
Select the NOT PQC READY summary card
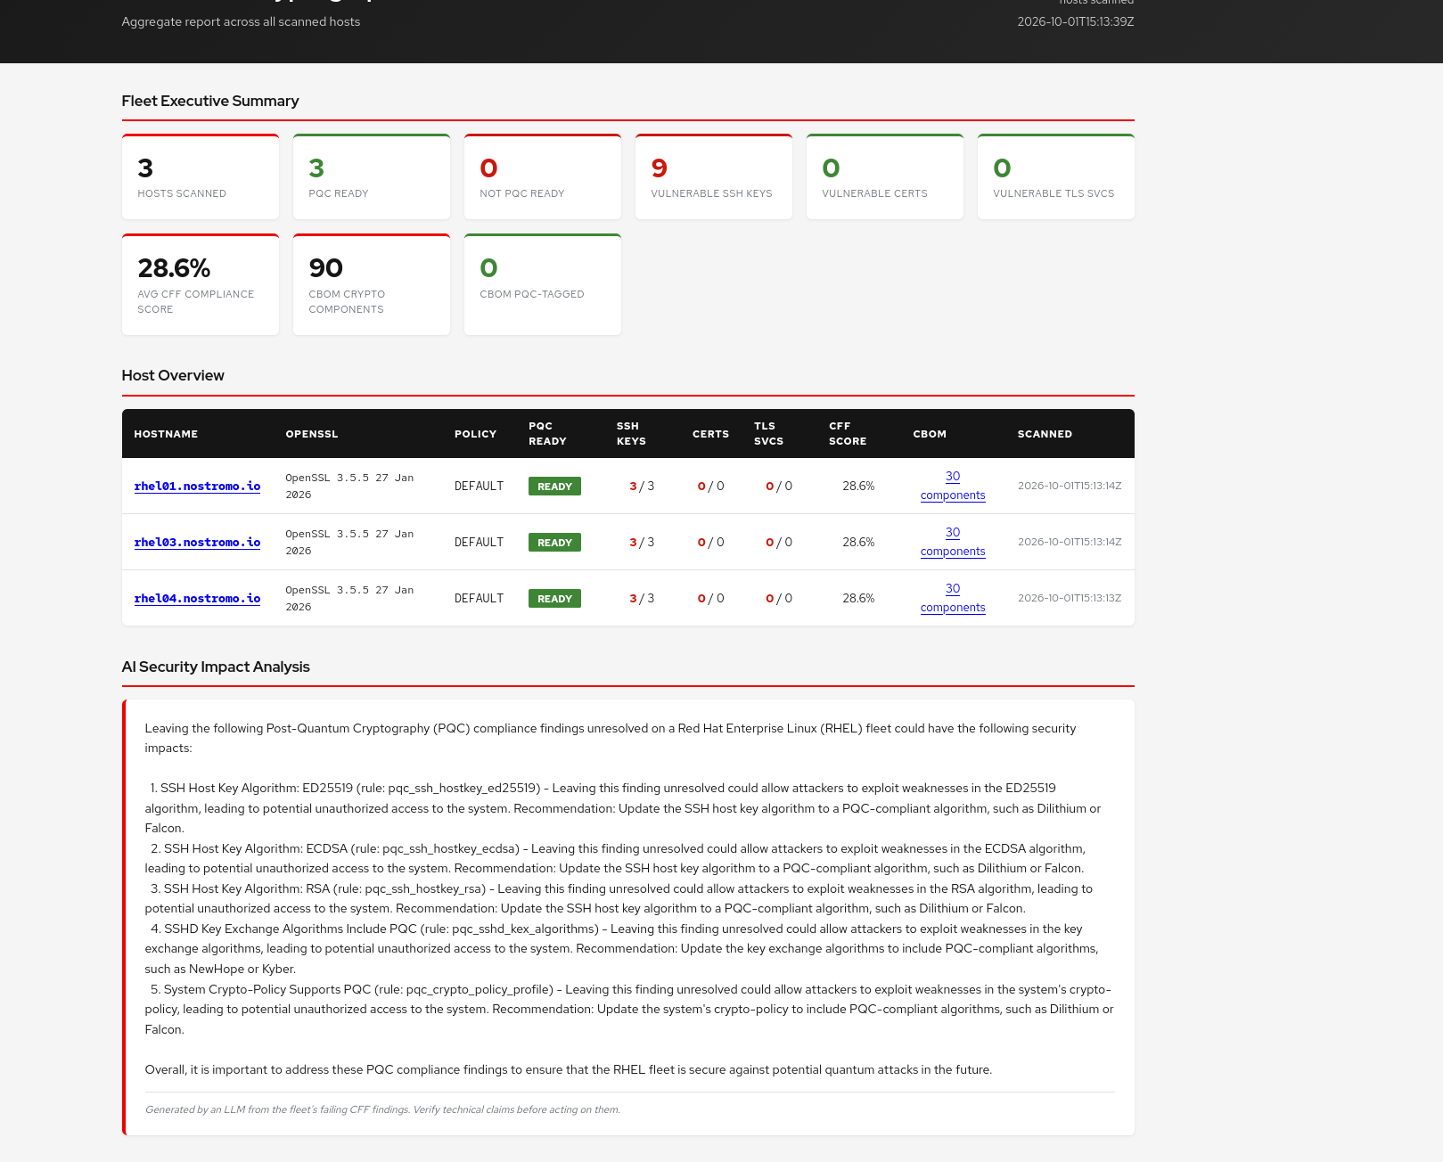tap(543, 176)
